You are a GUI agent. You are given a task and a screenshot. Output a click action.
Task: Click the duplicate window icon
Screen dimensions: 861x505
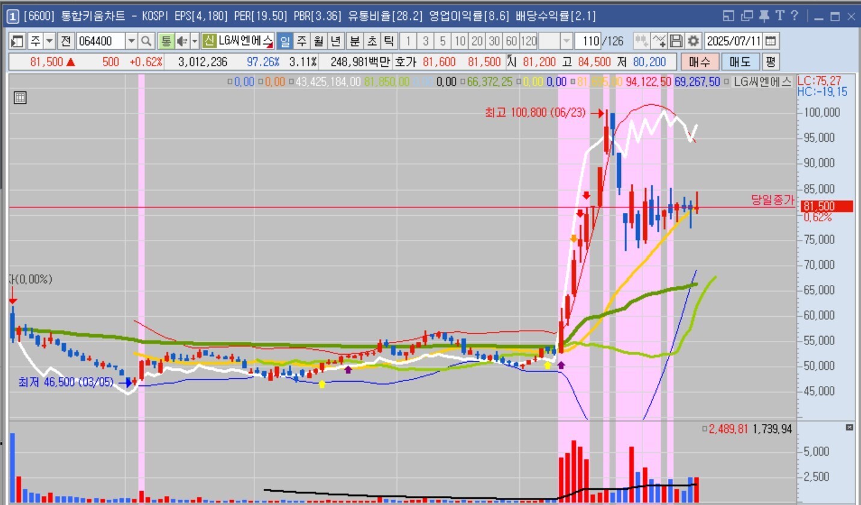[747, 16]
